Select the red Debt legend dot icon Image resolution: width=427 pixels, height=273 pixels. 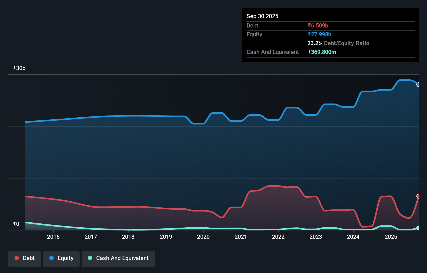17,258
